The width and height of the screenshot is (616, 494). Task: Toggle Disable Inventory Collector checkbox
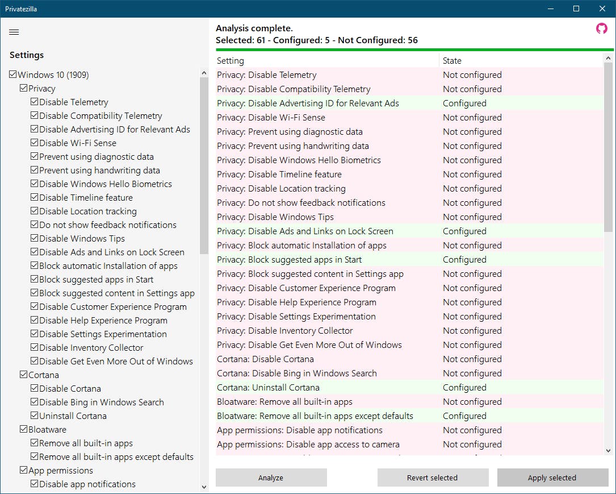[x=34, y=347]
